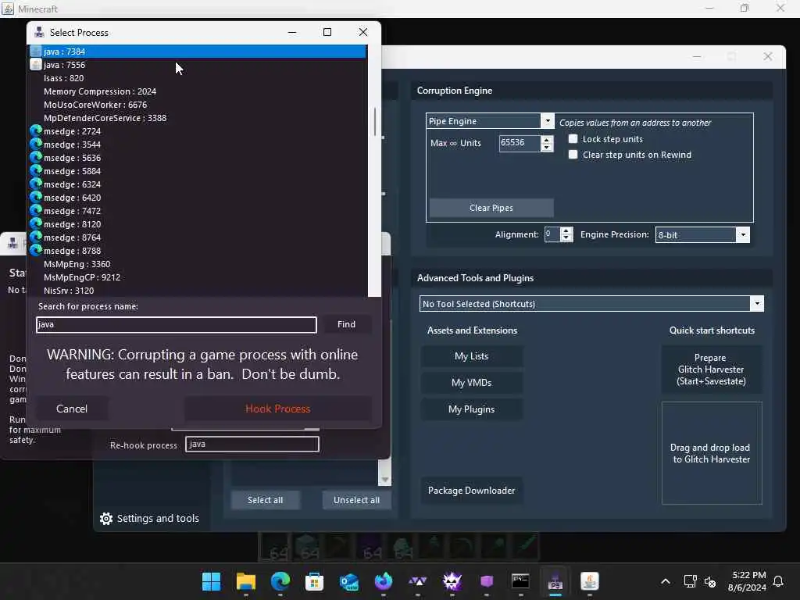Decrease Max Units spinner value
This screenshot has height=600, width=800.
[x=547, y=148]
